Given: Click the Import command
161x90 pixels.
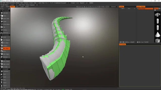Looking at the screenshot, I should coord(5,83).
